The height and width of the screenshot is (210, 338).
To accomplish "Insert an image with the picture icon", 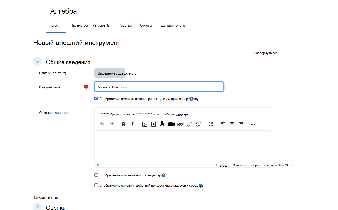I will tap(145, 124).
